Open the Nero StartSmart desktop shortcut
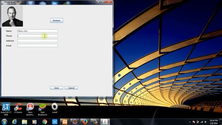This screenshot has height=125, width=222. (30, 109)
